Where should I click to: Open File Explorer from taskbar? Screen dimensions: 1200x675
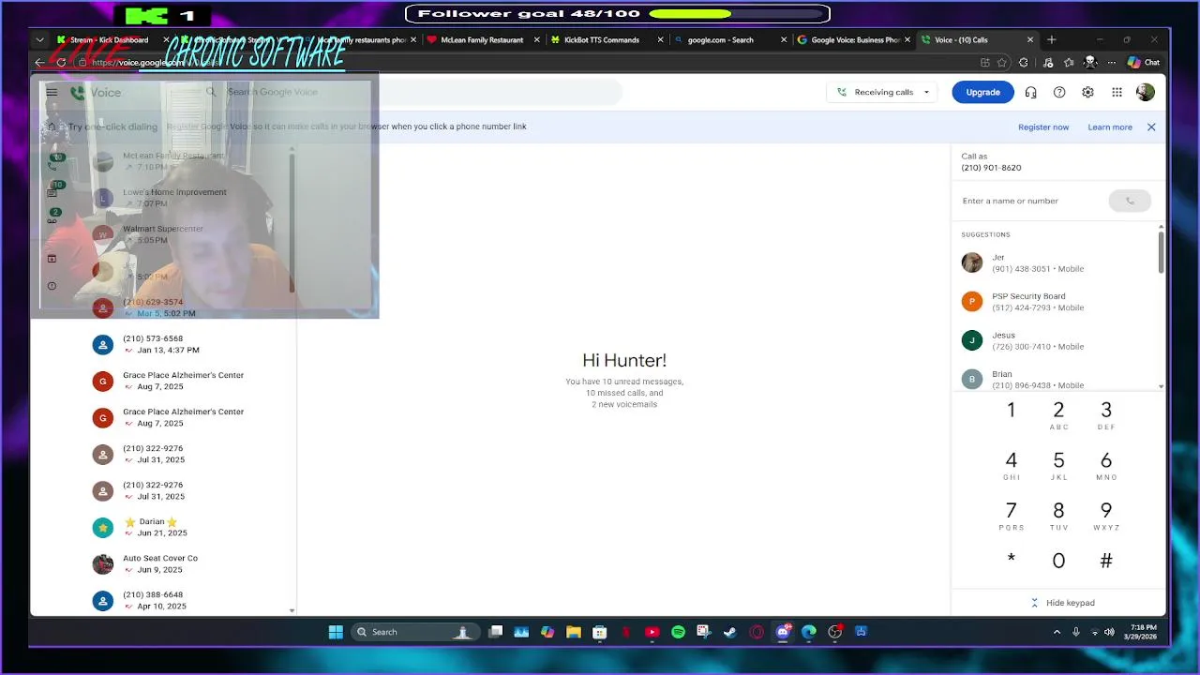click(x=574, y=632)
